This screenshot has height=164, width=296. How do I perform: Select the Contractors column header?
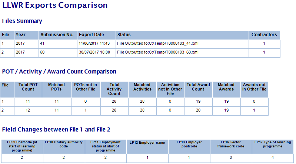point(264,35)
